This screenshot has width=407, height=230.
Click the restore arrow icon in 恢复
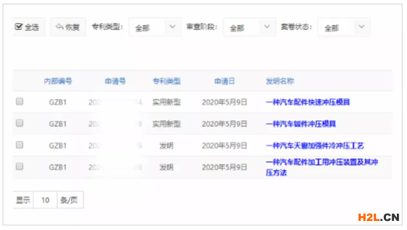pos(59,27)
